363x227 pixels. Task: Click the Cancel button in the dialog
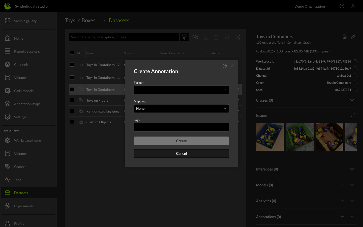click(x=181, y=153)
